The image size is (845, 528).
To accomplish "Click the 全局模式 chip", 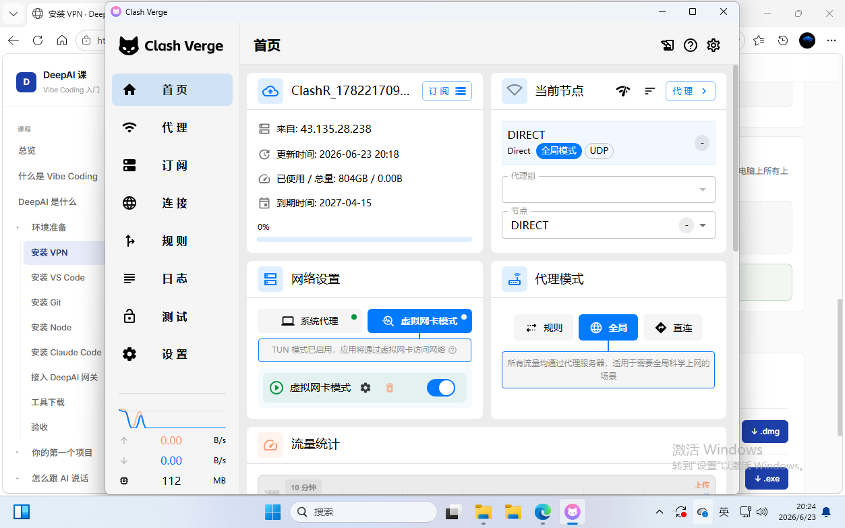I will (x=559, y=151).
